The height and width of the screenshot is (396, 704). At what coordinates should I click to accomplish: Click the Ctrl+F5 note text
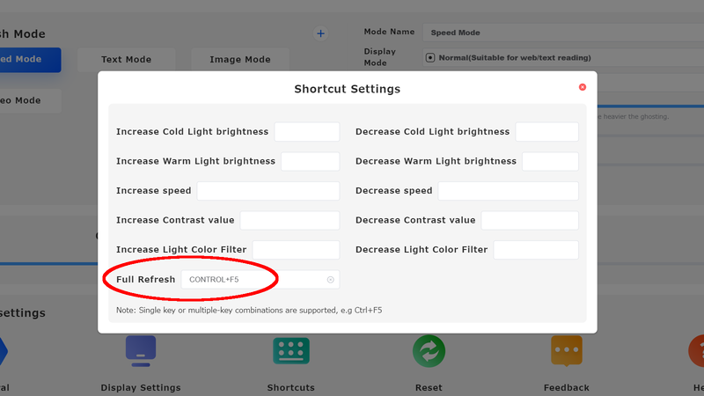pos(249,311)
